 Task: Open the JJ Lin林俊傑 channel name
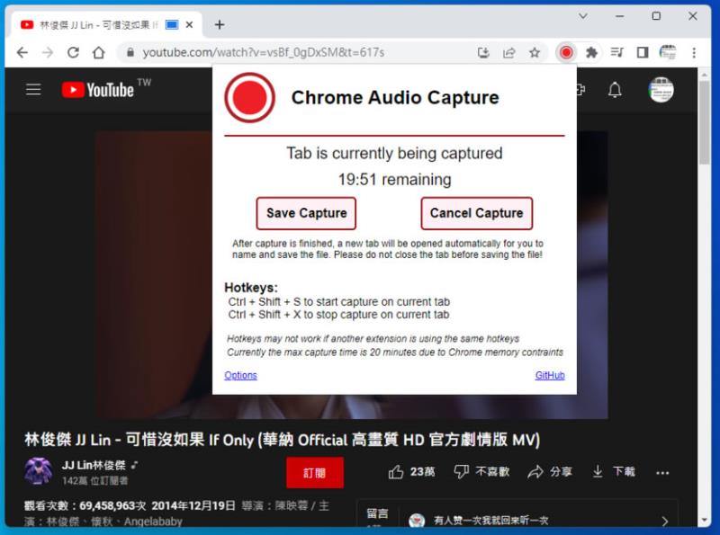coord(94,465)
